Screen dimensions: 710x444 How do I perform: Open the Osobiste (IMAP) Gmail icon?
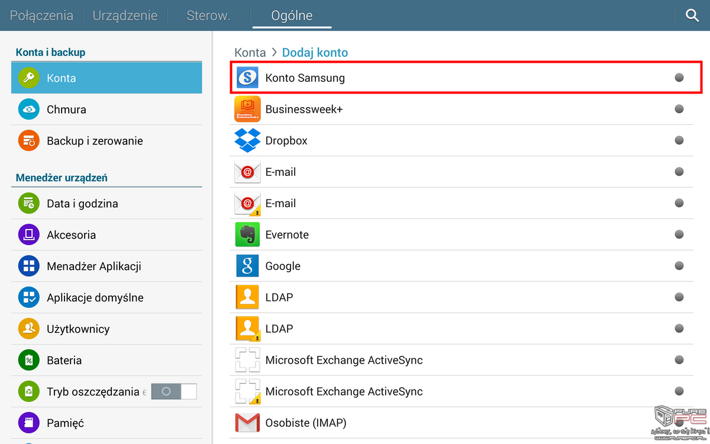[x=247, y=423]
